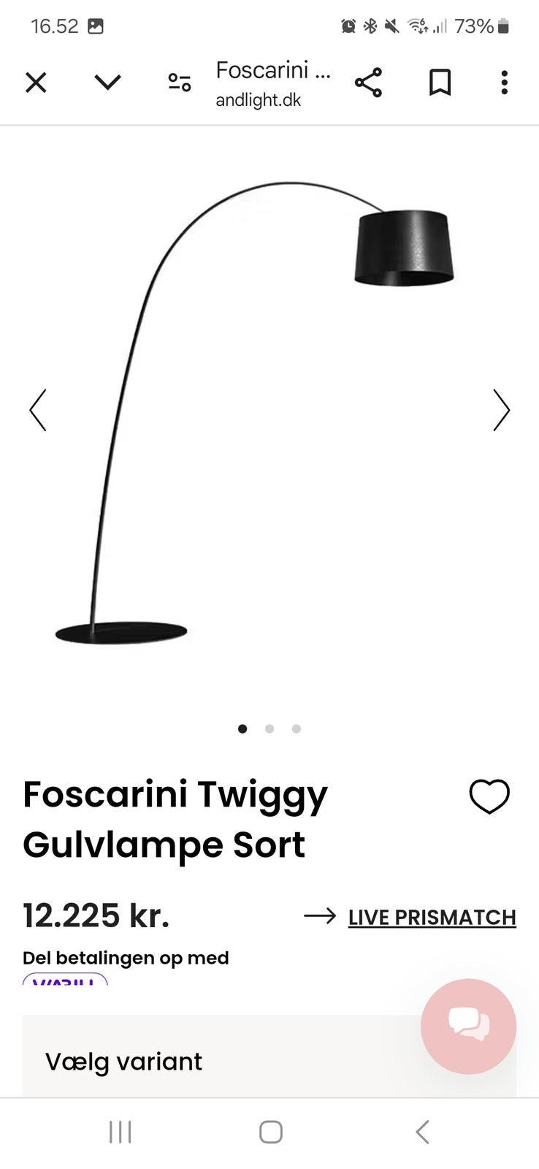Open LIVE PRISMATCH link
The image size is (539, 1169).
[x=432, y=917]
